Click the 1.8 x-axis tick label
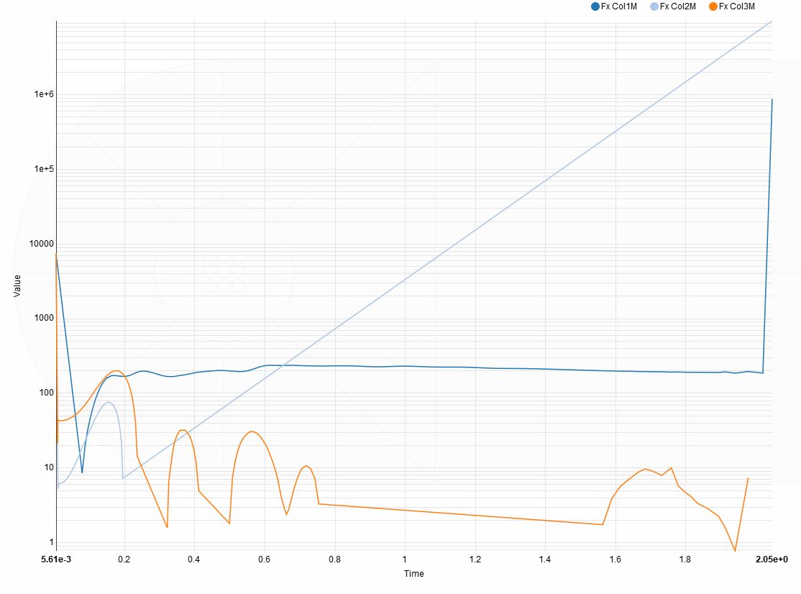The height and width of the screenshot is (594, 801). coord(685,559)
